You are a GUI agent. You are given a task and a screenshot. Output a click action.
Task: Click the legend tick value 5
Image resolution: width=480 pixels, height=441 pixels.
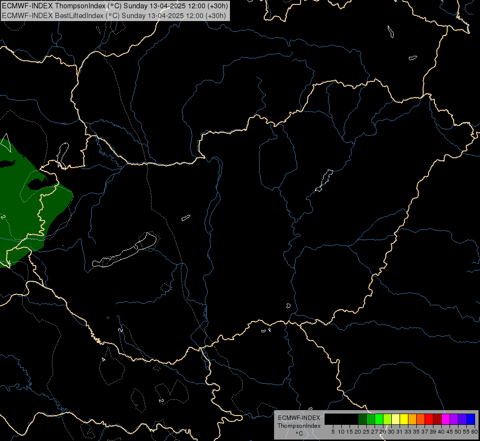[333, 432]
